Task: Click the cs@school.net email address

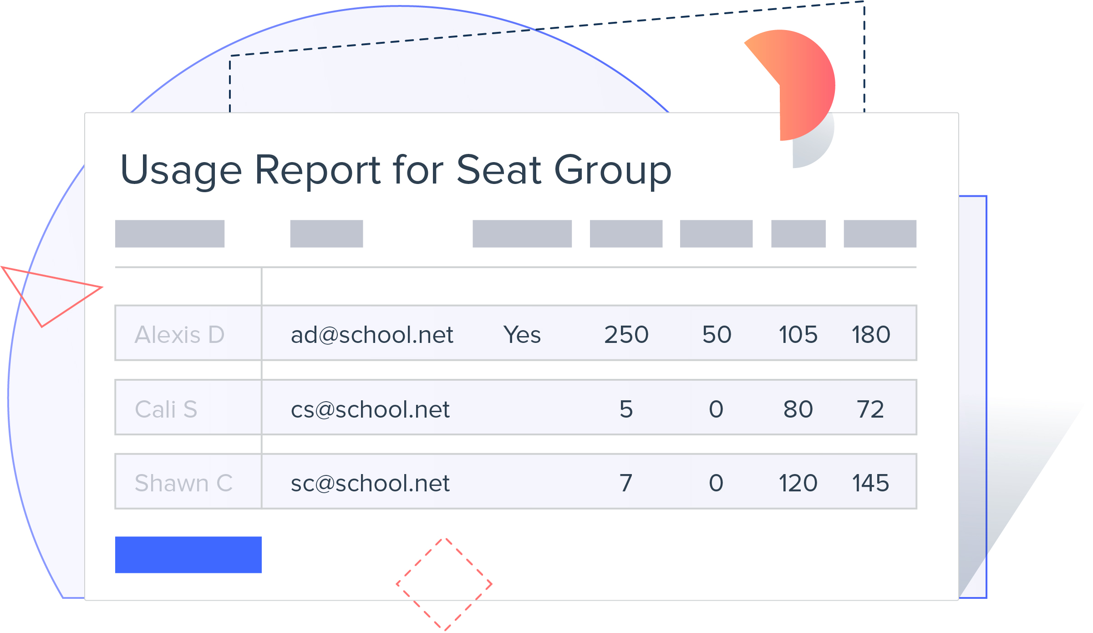Action: coord(370,409)
